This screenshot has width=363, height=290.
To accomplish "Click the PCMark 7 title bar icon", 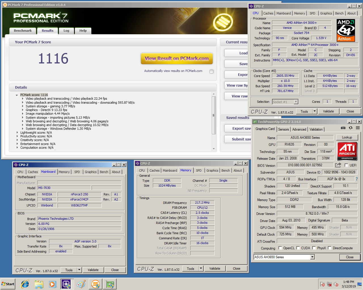I will click(5, 5).
